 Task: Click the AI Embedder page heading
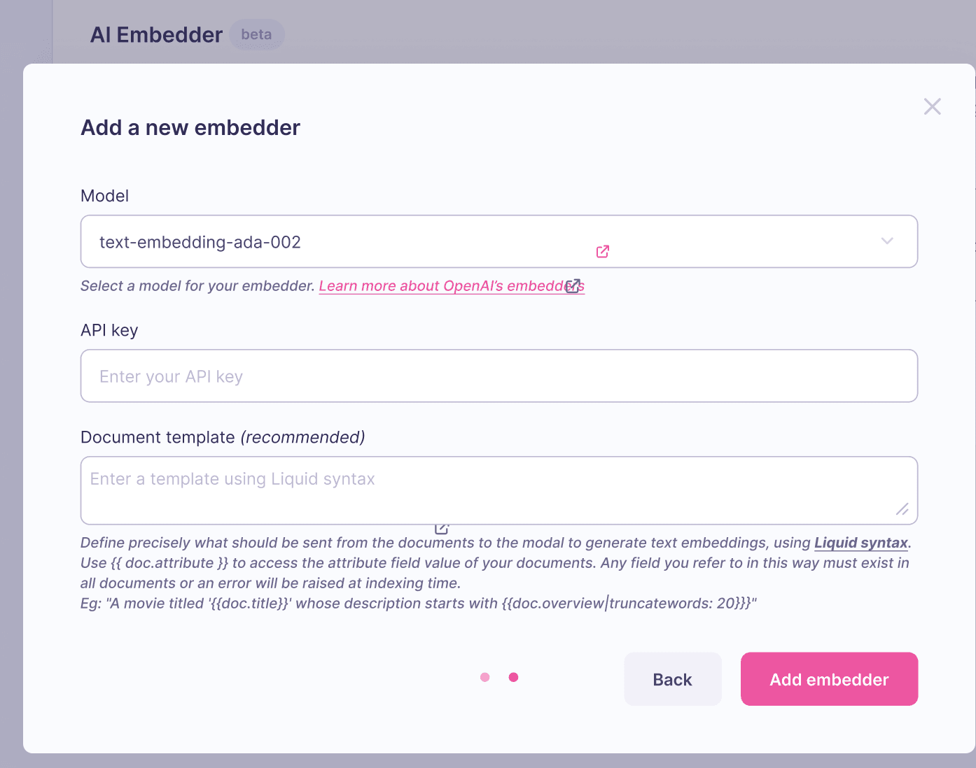[155, 34]
